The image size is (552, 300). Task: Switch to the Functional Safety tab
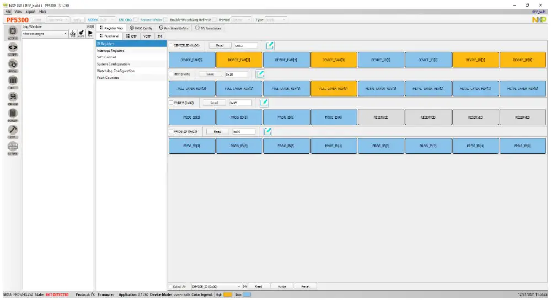pos(174,28)
